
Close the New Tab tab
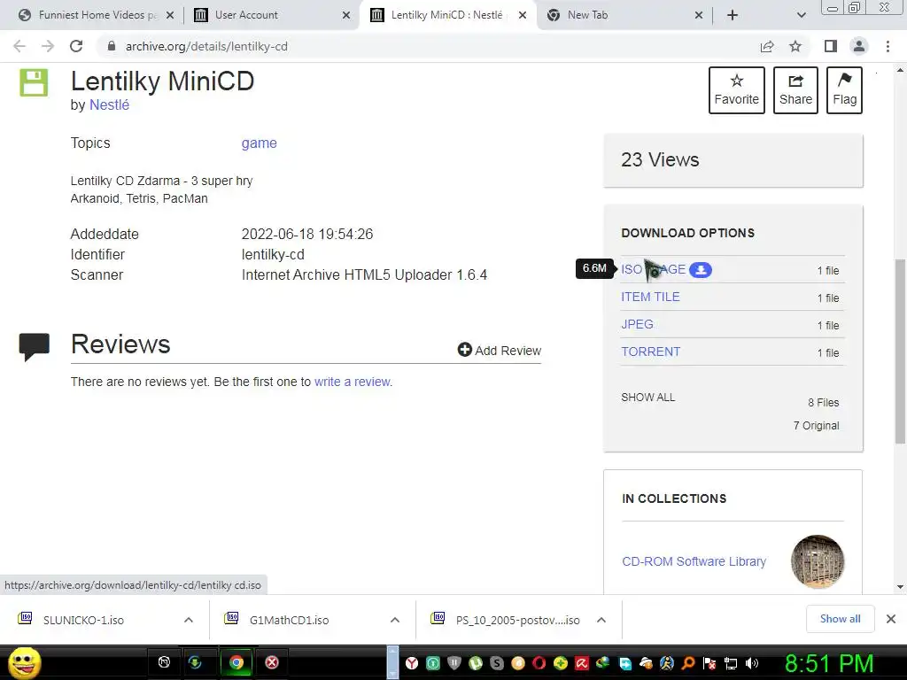coord(699,15)
